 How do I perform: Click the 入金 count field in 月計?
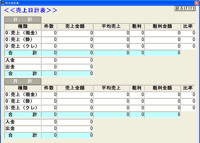click(x=49, y=122)
